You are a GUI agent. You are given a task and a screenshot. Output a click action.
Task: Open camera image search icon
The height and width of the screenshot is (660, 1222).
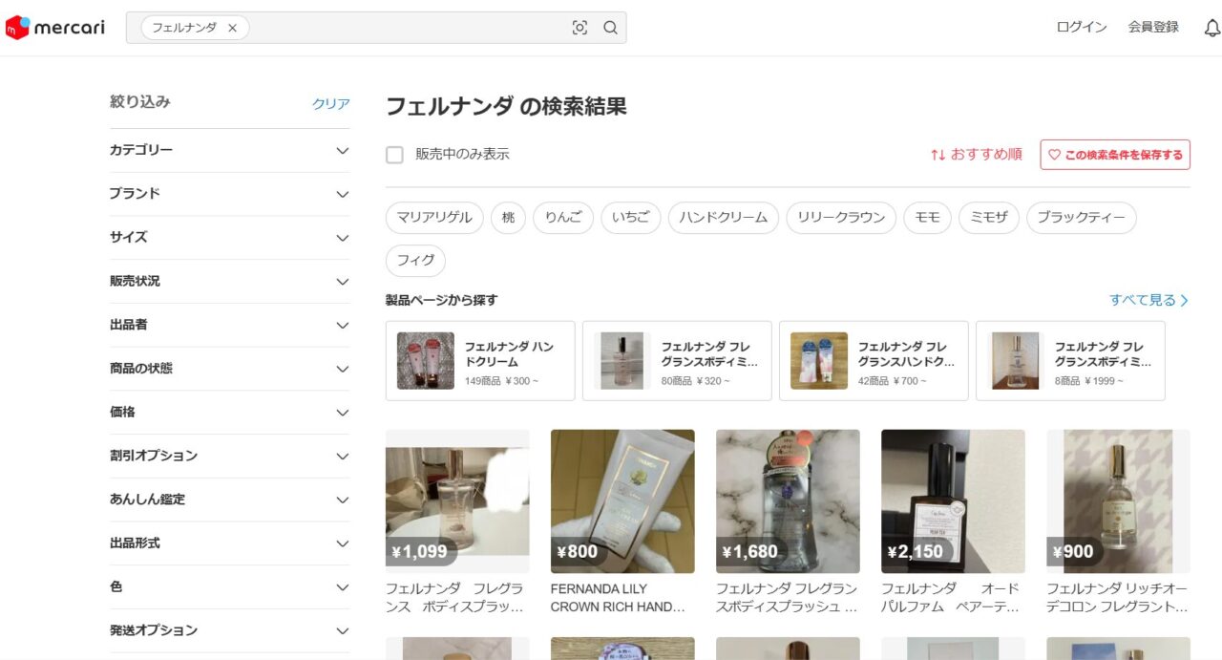(x=579, y=28)
